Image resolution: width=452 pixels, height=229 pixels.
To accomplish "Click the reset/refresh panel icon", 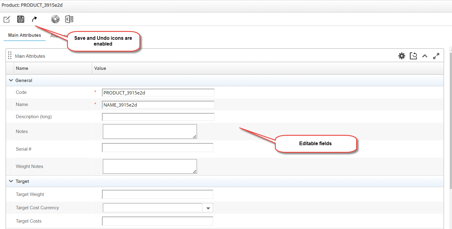I will coord(413,56).
